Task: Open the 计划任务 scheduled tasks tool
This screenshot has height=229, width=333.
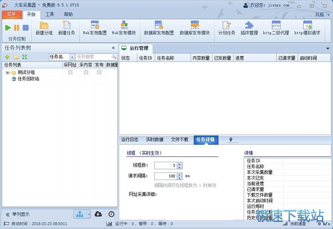Action: [x=226, y=27]
